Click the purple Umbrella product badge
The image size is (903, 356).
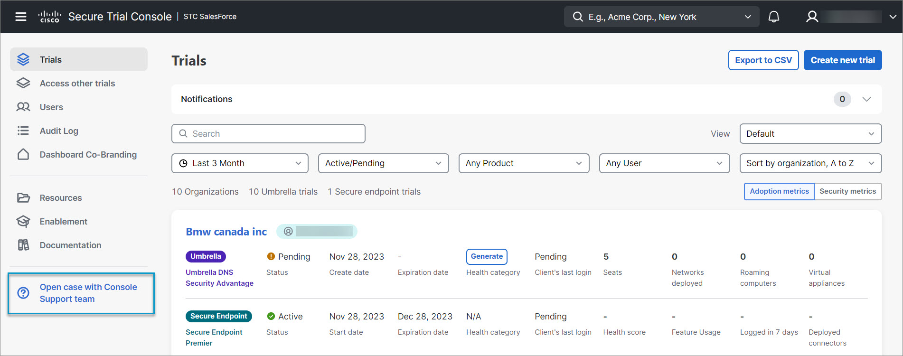[206, 256]
